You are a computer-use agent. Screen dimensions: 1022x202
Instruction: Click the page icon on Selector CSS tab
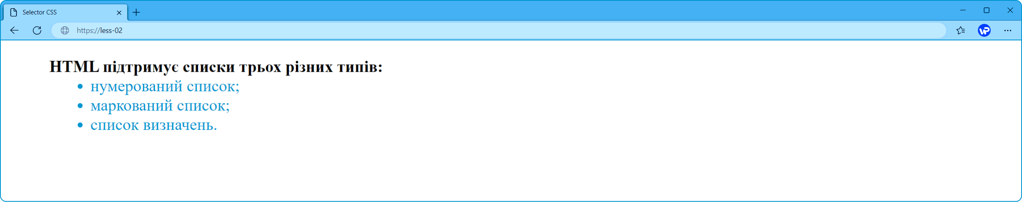[14, 12]
